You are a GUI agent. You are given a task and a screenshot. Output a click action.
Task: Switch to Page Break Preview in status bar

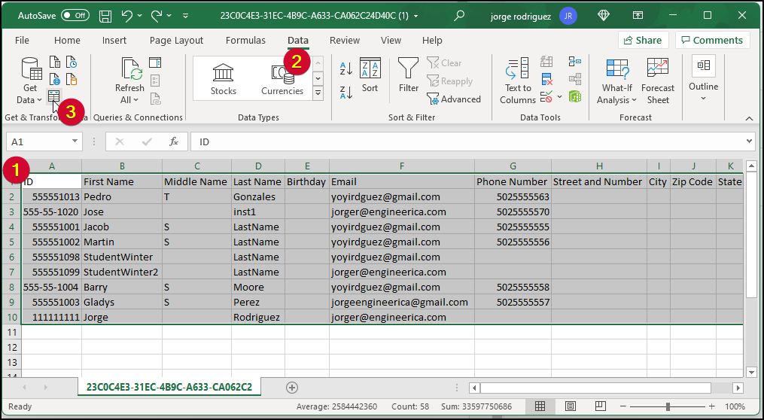(x=601, y=406)
